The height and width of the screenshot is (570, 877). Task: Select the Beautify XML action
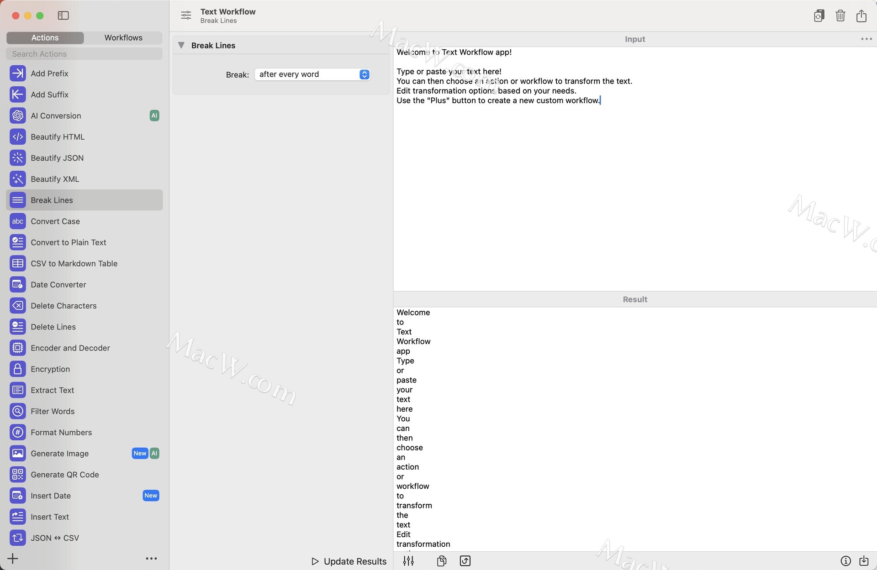(x=85, y=179)
